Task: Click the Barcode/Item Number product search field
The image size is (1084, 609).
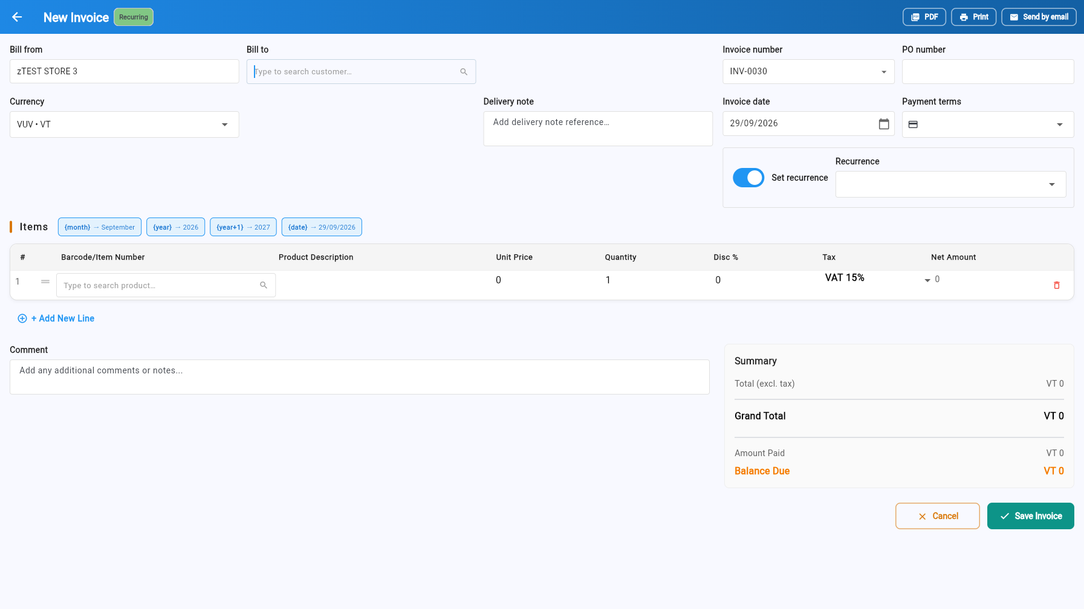Action: [x=166, y=285]
